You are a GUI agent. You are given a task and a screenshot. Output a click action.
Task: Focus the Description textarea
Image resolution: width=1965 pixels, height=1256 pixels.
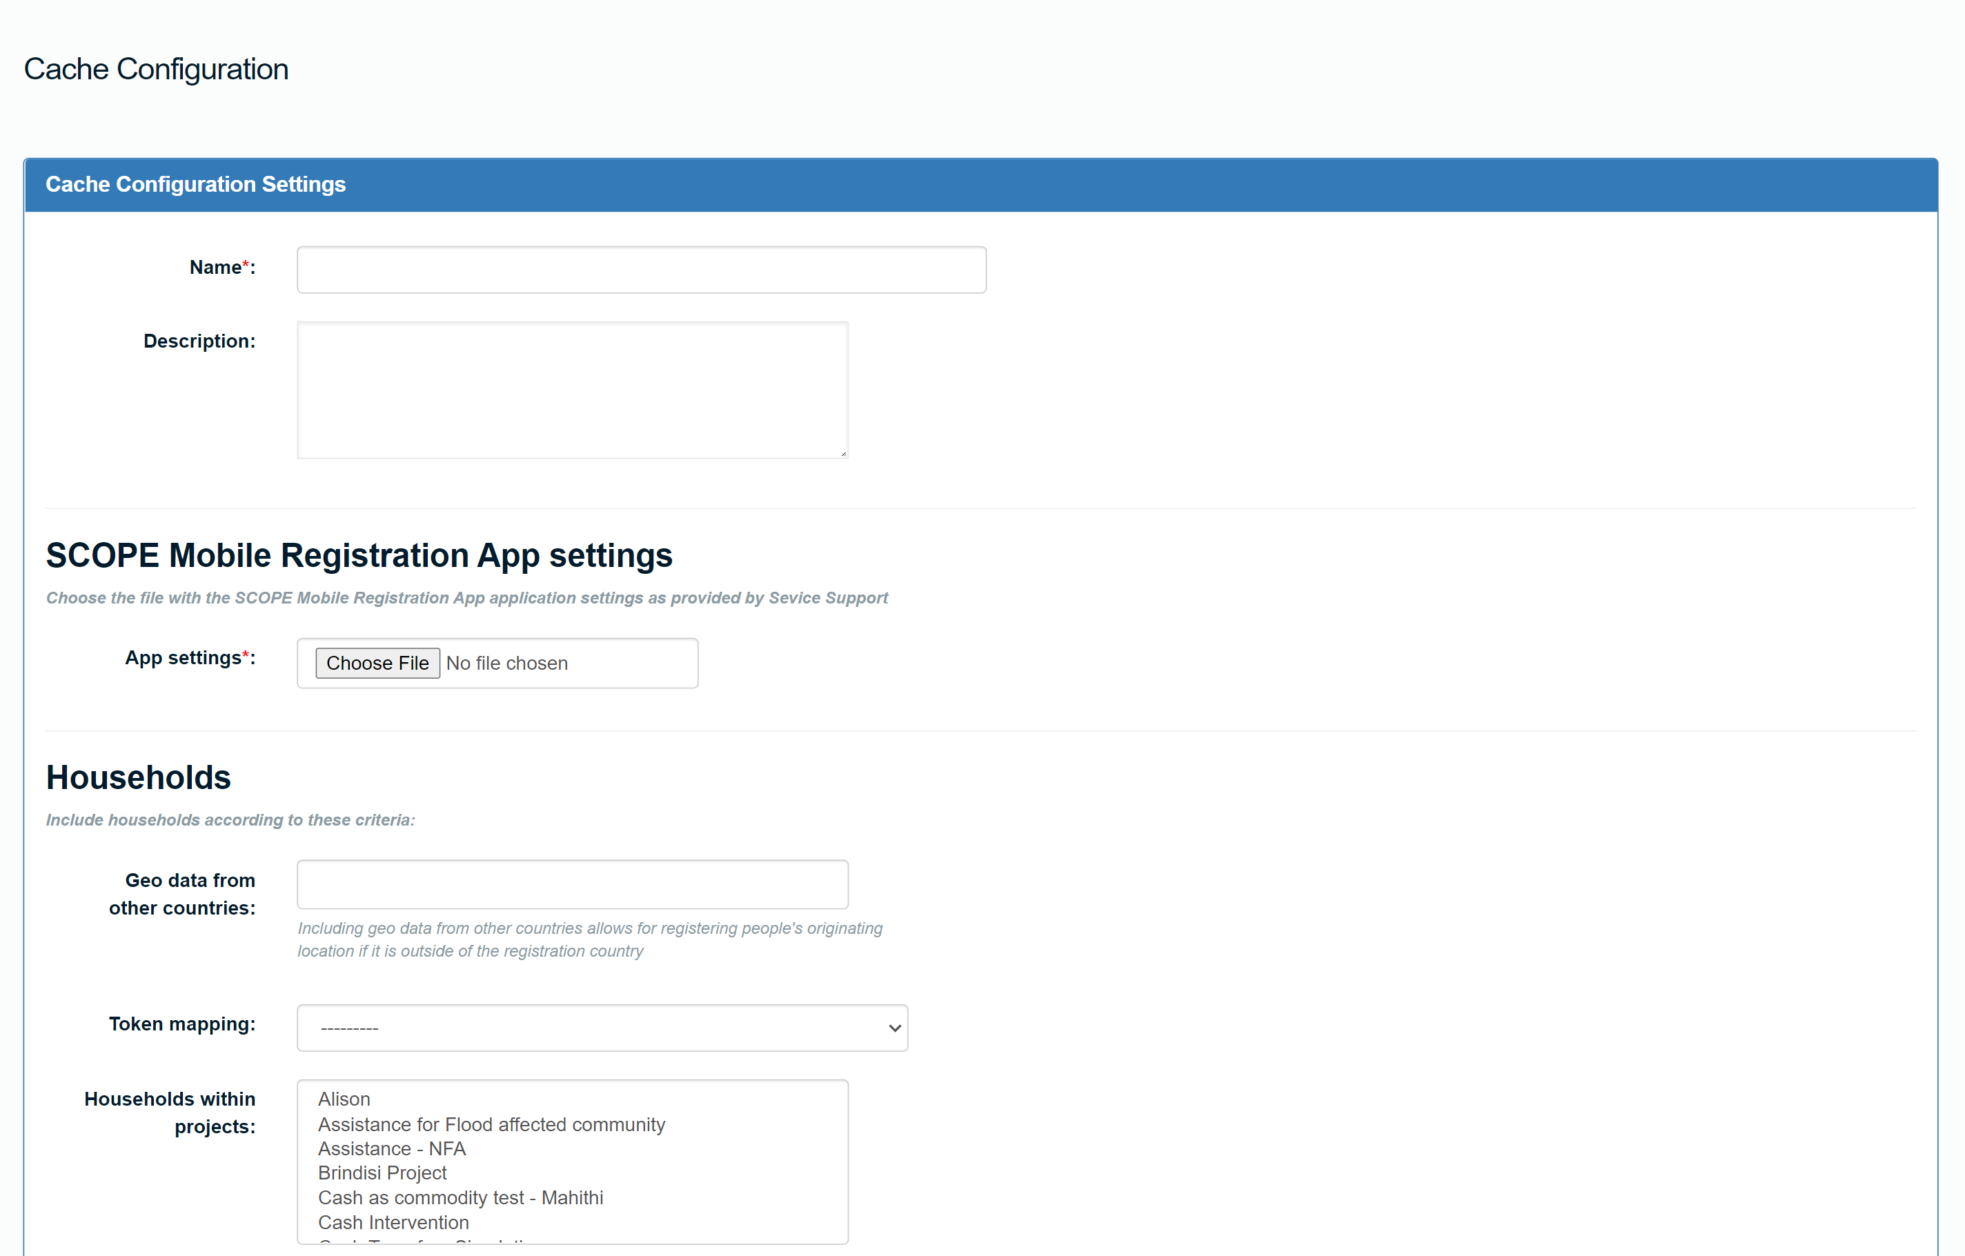point(572,390)
